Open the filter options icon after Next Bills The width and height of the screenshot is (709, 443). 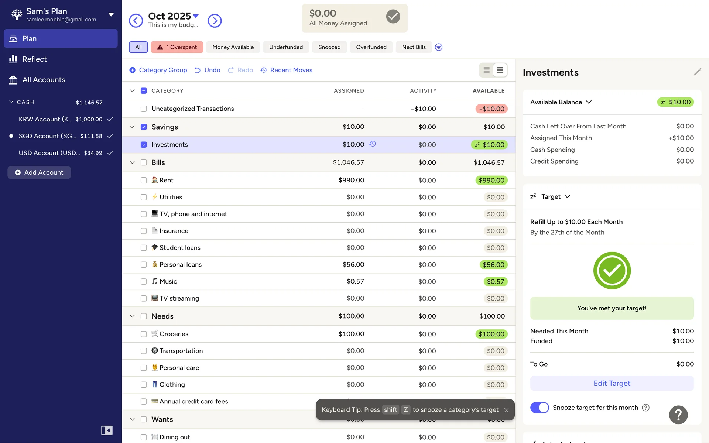tap(438, 47)
